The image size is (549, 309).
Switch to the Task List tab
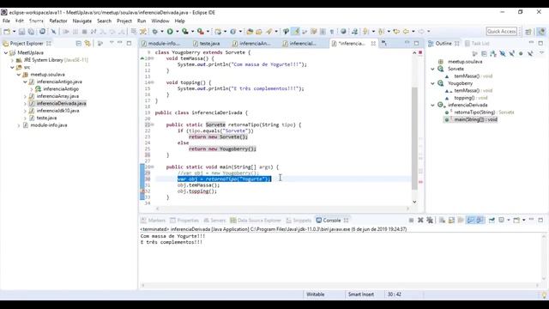477,44
